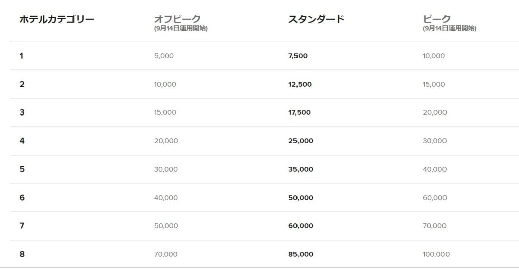Select standard value 12,500

(300, 85)
